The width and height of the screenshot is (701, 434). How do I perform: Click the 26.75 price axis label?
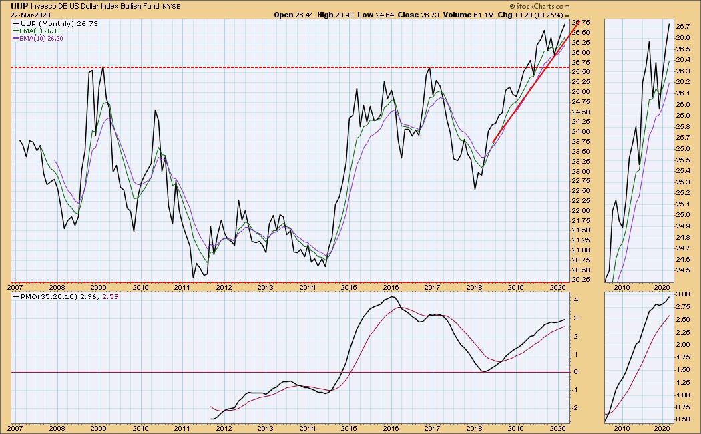[580, 22]
